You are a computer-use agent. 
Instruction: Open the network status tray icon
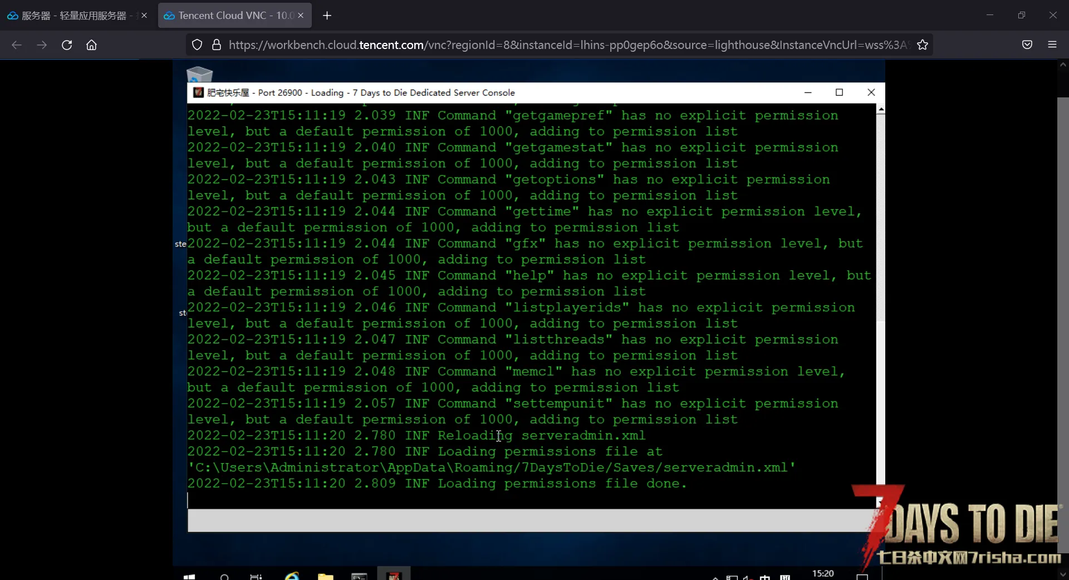[732, 577]
